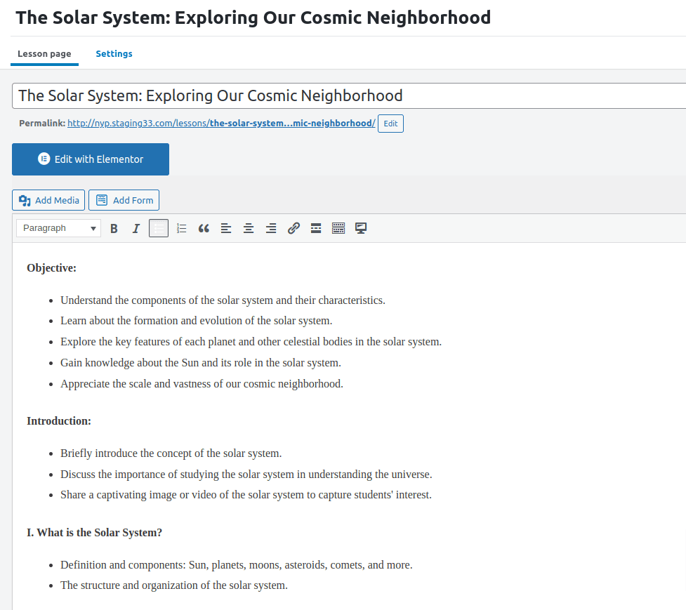686x610 pixels.
Task: Switch to the Settings tab
Action: click(x=114, y=54)
